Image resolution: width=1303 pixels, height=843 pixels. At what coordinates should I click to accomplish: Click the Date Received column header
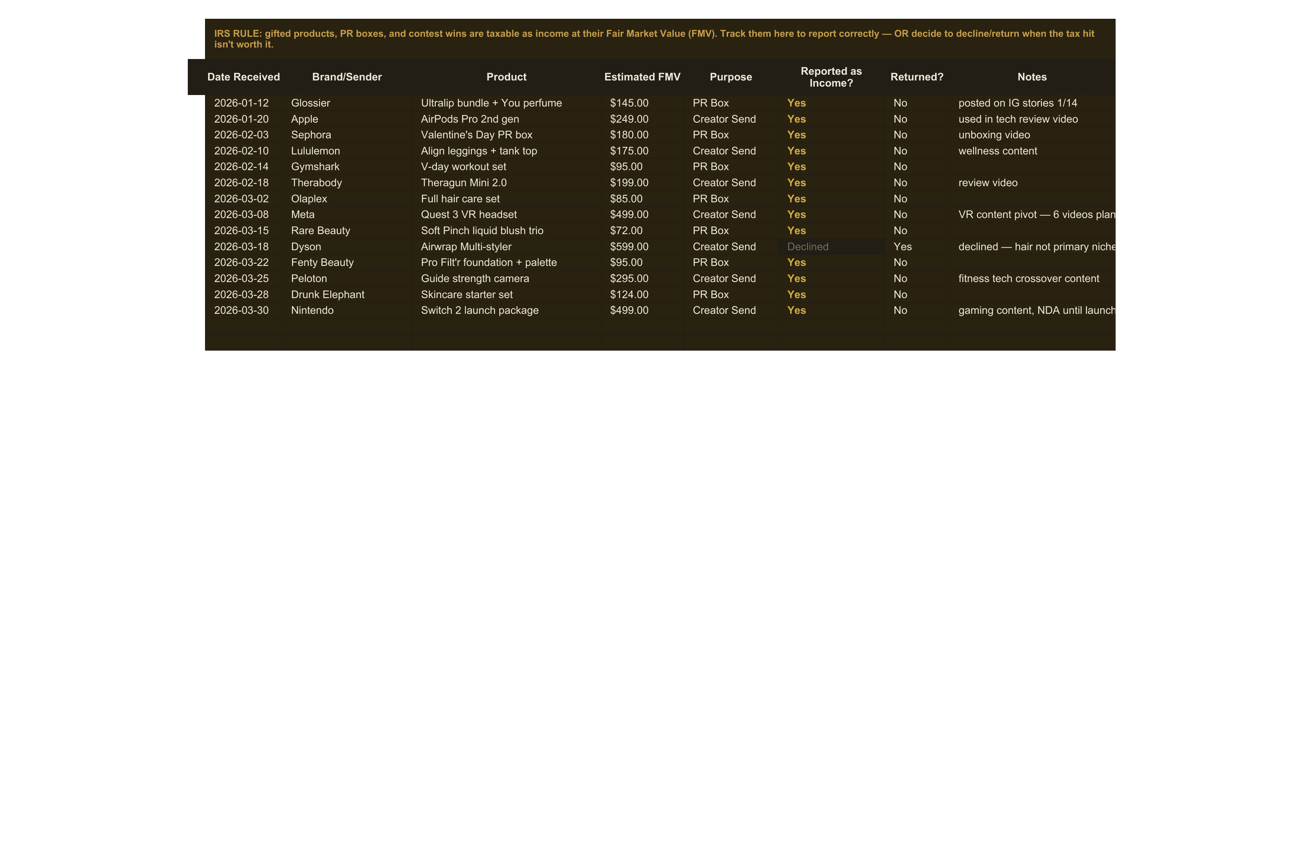243,77
